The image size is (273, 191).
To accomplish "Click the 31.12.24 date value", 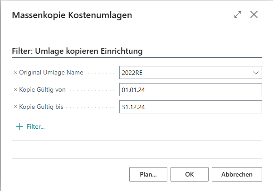I will tap(133, 107).
